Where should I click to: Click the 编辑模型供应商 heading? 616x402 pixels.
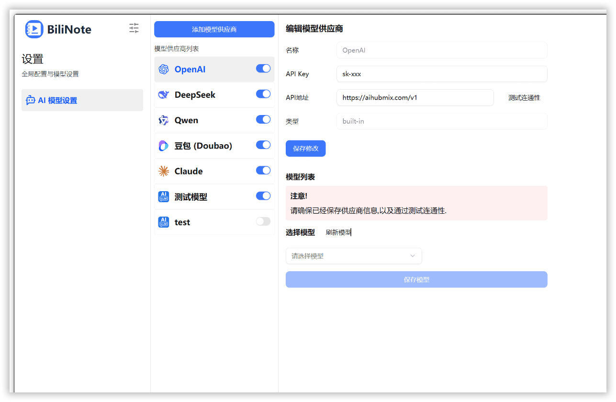314,29
